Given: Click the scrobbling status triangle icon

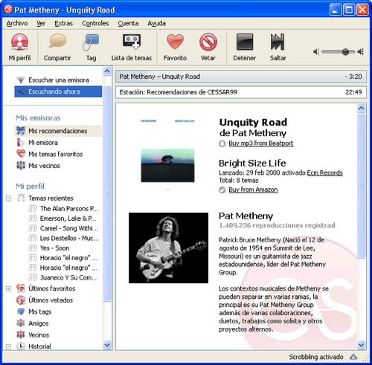Looking at the screenshot, I should tap(353, 357).
